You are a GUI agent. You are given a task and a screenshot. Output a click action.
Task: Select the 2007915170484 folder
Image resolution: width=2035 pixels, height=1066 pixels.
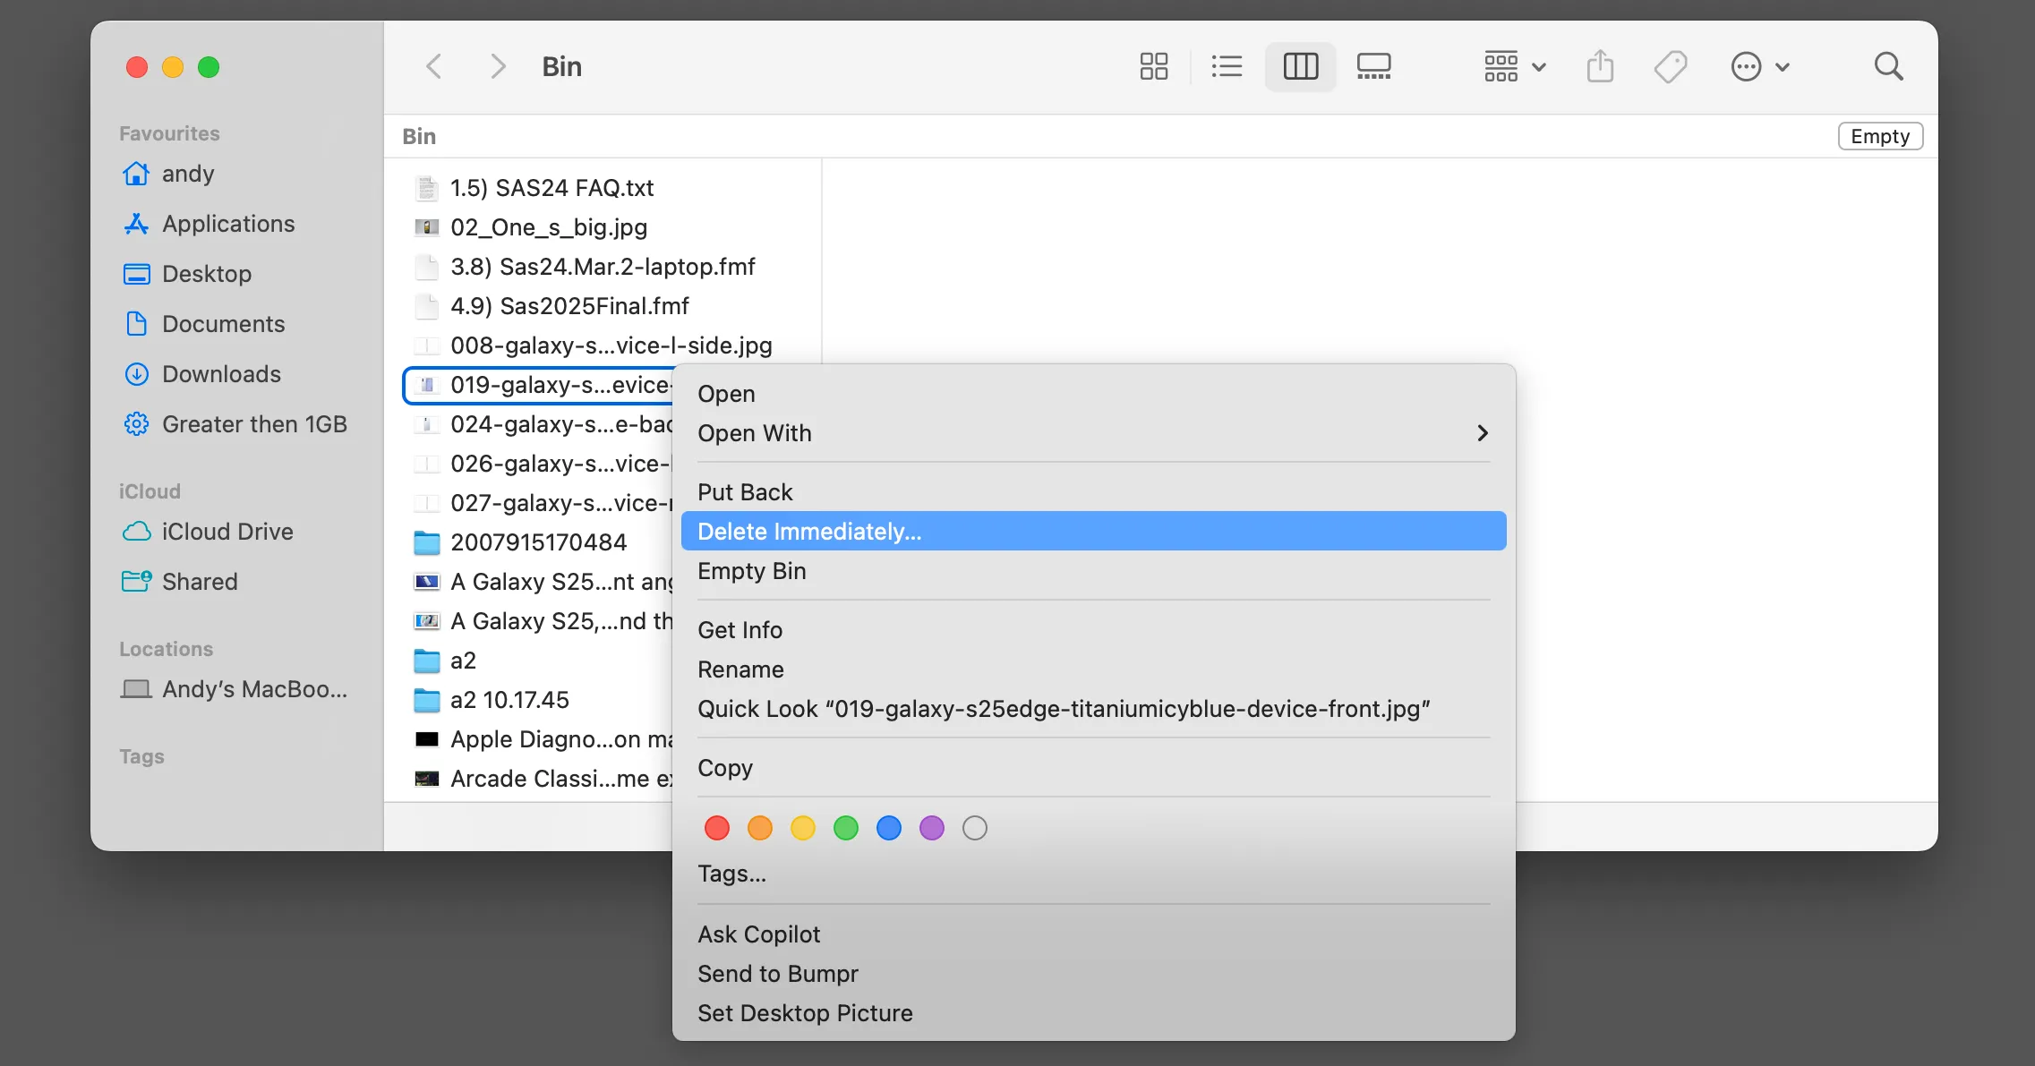(x=538, y=542)
